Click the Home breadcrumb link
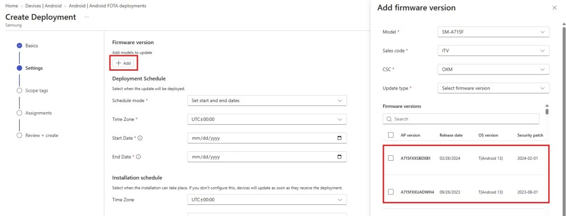 [12, 6]
